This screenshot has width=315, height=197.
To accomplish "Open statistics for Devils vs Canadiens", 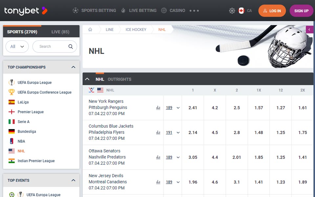I will 158,182.
